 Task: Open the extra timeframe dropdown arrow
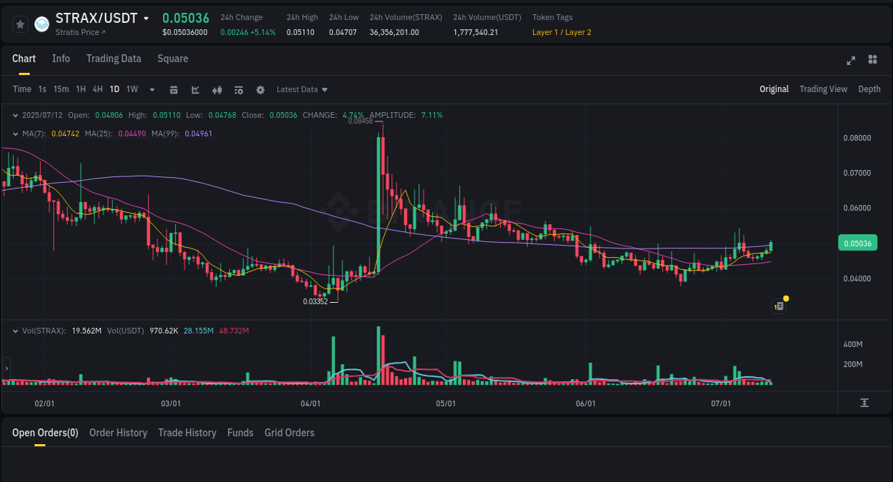(151, 89)
